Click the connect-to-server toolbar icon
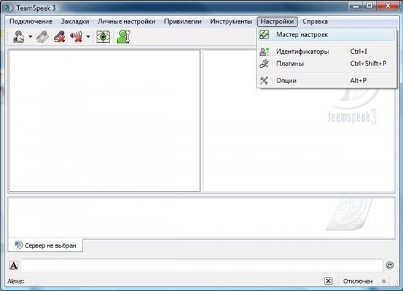Image resolution: width=403 pixels, height=291 pixels. tap(19, 36)
